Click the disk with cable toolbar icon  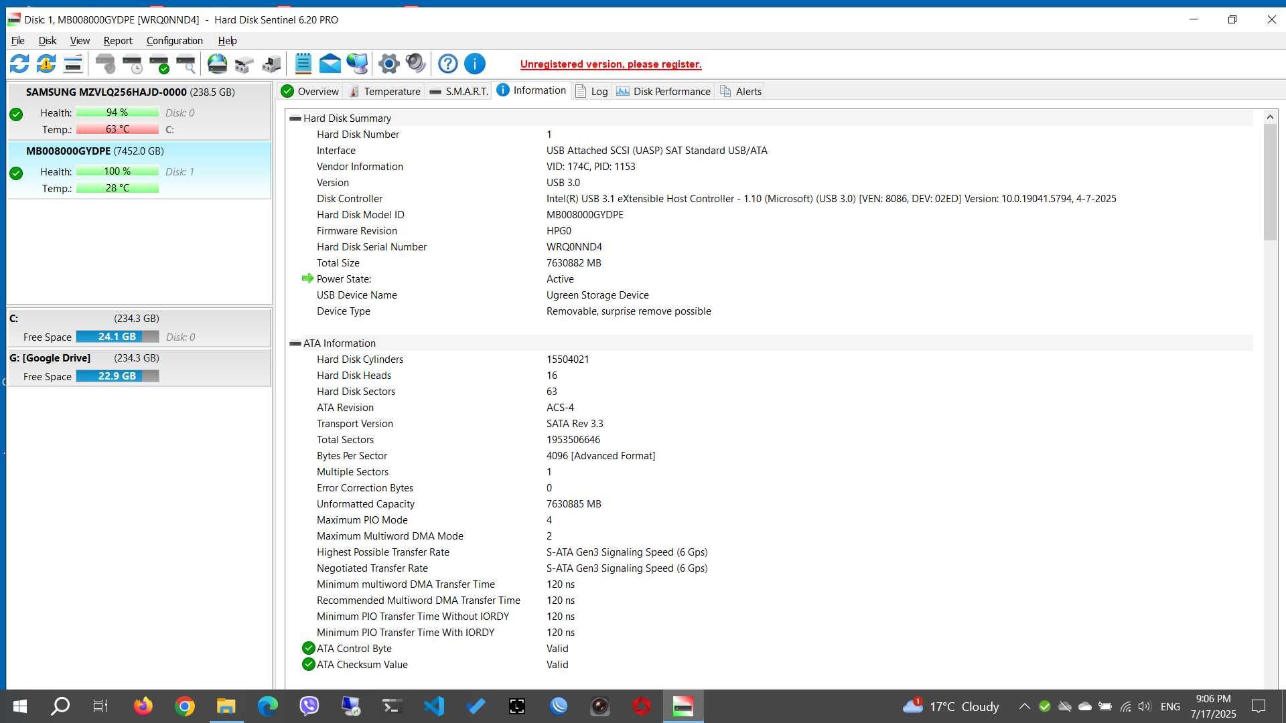[x=271, y=64]
